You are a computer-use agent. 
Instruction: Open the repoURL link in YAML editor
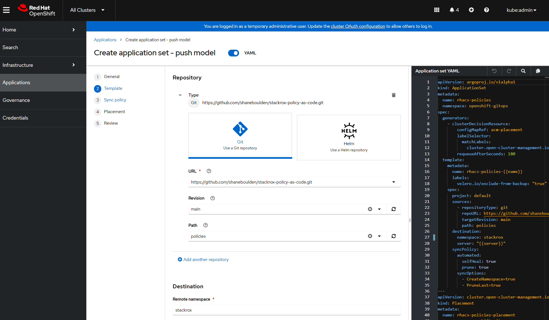(x=516, y=213)
